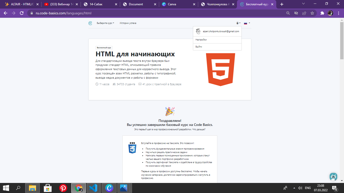Viewport: 344px width, 193px height.
Task: Show hidden system tray icons
Action: (x=294, y=188)
